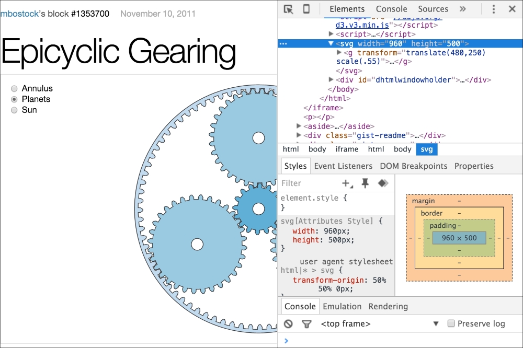Select the Annulus radio button
The image size is (523, 348).
click(14, 88)
